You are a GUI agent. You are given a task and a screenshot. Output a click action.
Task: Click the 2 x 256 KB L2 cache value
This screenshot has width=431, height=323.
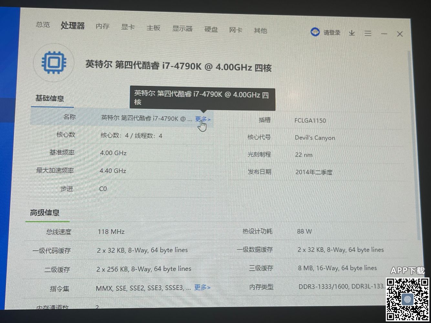tap(144, 269)
